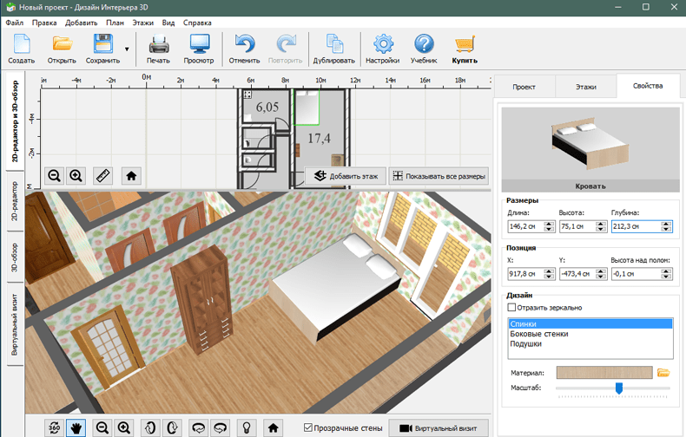This screenshot has width=686, height=437.
Task: Toggle the Прозрачные стены checkbox
Action: point(308,427)
